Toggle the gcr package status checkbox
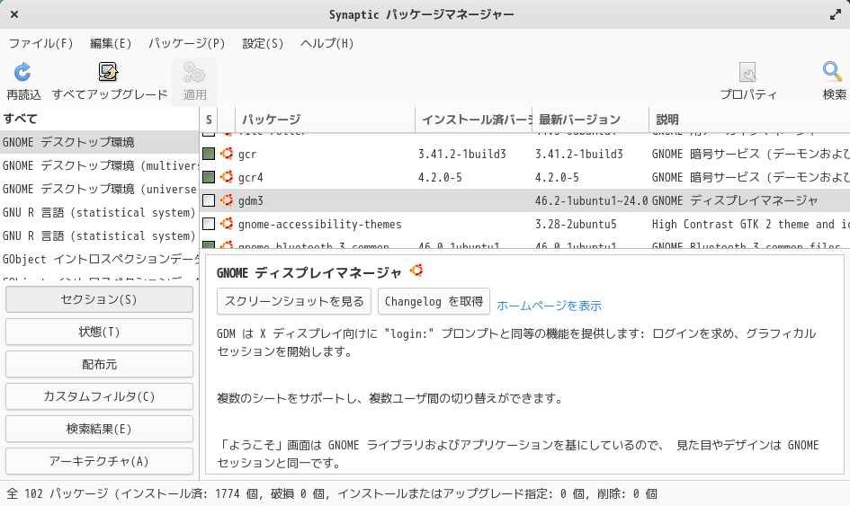850x506 pixels. click(209, 154)
